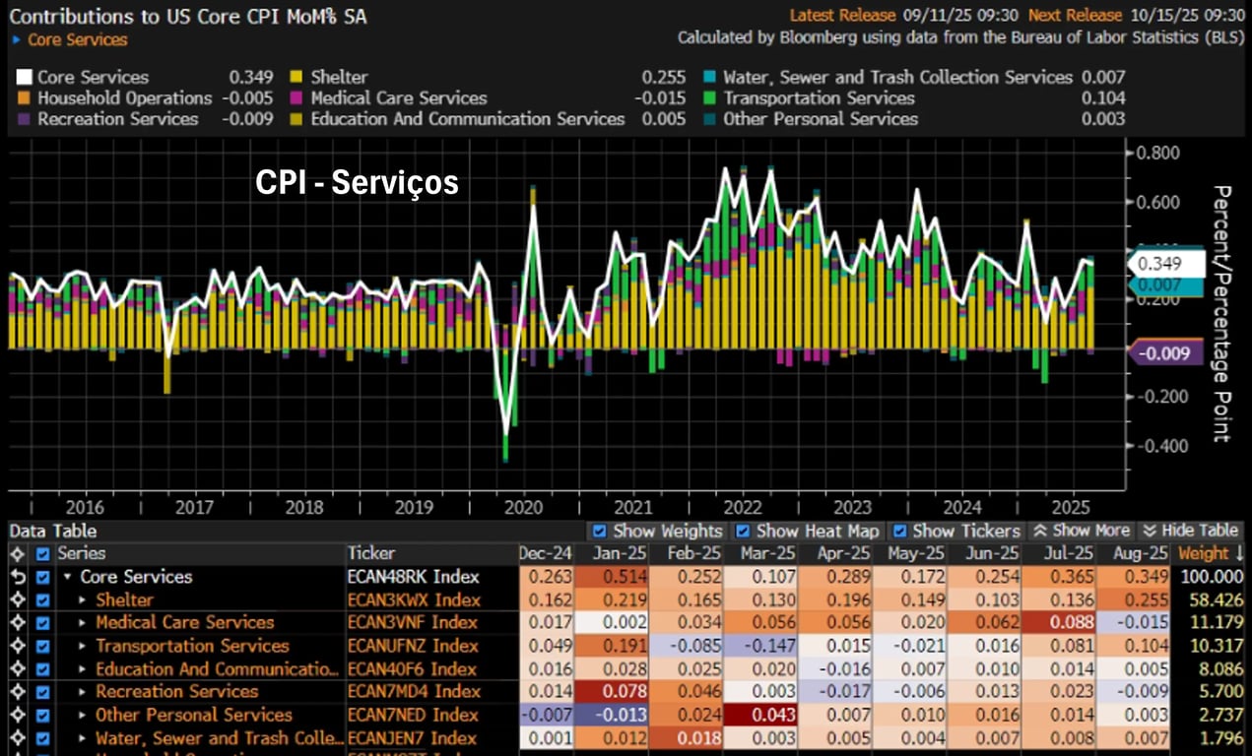
Task: Click the diamond icon on the Shelter row
Action: coord(16,599)
